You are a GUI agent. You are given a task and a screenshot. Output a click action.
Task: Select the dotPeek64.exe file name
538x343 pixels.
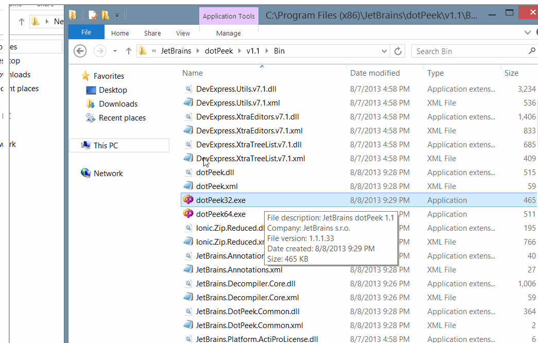click(x=221, y=214)
